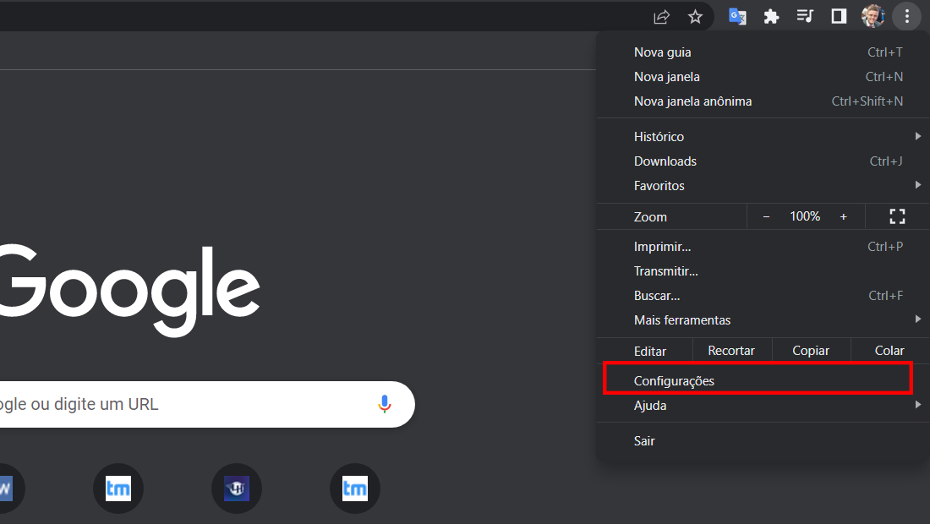The height and width of the screenshot is (524, 930).
Task: Bookmark this page with the star icon
Action: (695, 17)
